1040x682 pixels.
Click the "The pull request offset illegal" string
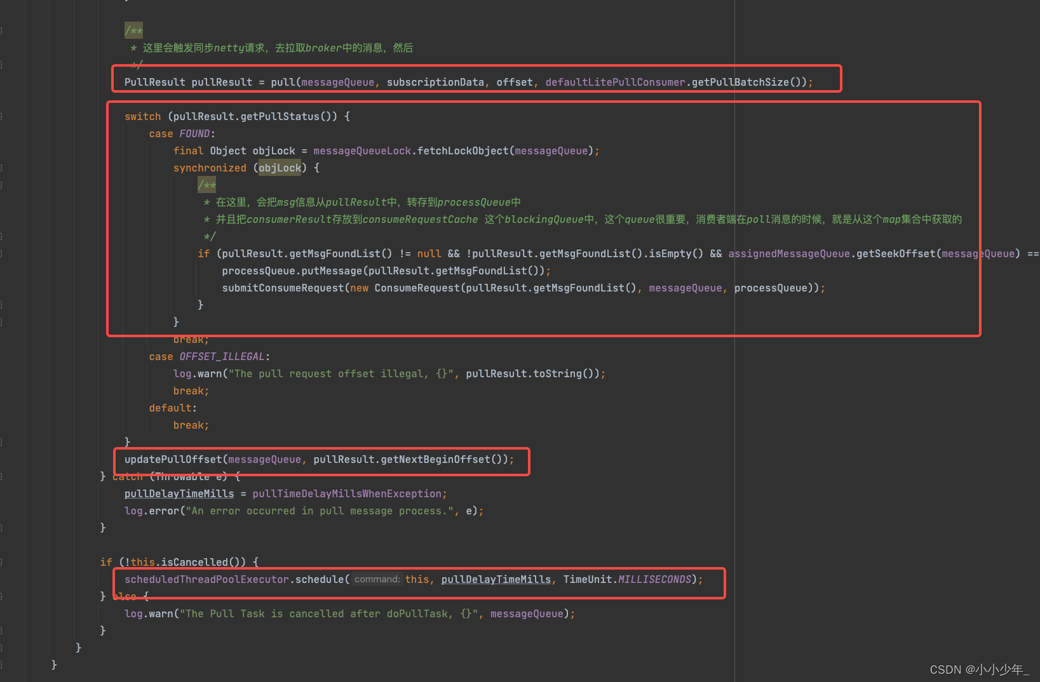pos(341,373)
